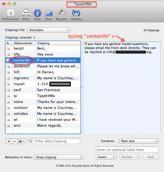
Task: Click the 'Thanks for your intere...' clipping cell
Action: click(x=58, y=102)
